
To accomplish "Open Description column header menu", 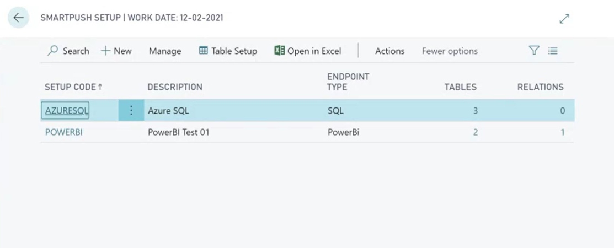I will (175, 87).
